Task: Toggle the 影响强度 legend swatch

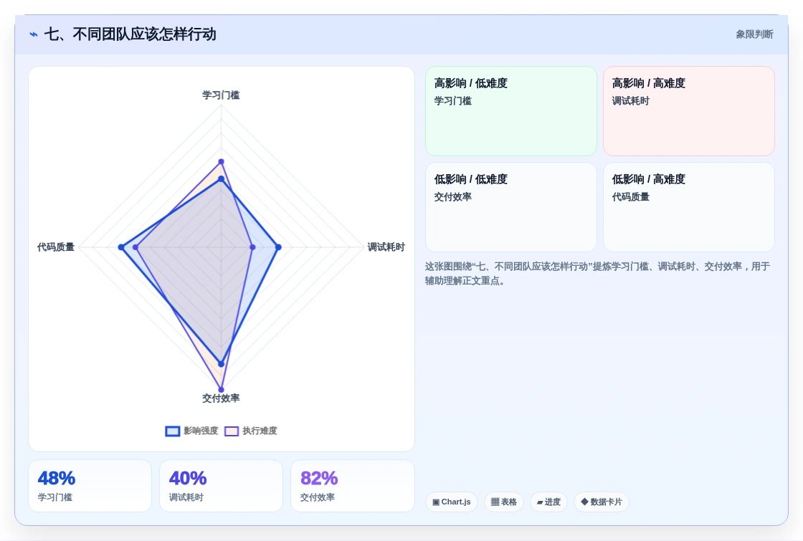Action: [173, 431]
